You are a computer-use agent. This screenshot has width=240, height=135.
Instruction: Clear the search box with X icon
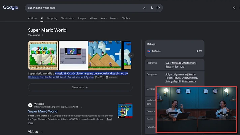pyautogui.click(x=144, y=8)
